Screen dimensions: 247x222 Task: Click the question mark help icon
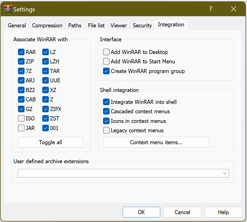210,9
